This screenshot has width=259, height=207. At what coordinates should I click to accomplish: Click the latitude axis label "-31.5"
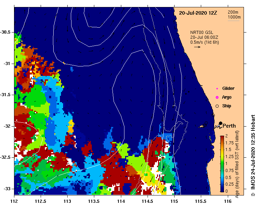click(5, 95)
